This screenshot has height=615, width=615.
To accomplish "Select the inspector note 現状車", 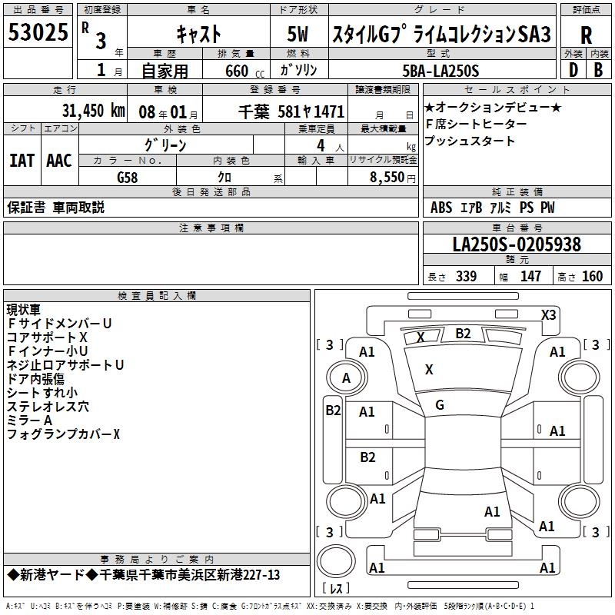I will 24,310.
